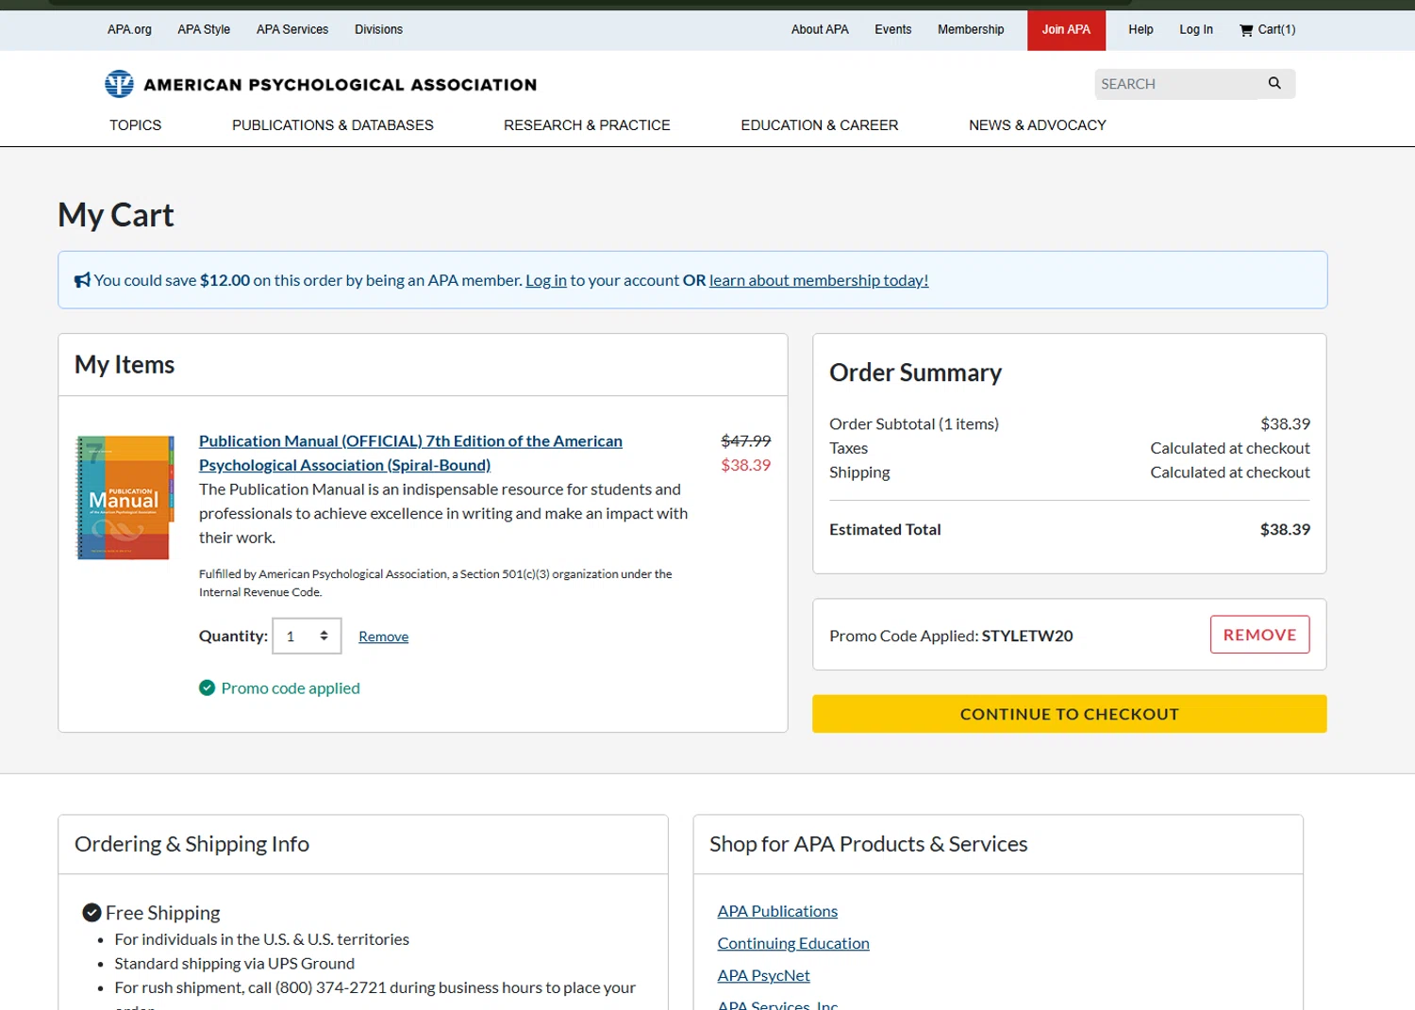The width and height of the screenshot is (1415, 1010).
Task: Open Membership link
Action: coord(971,29)
